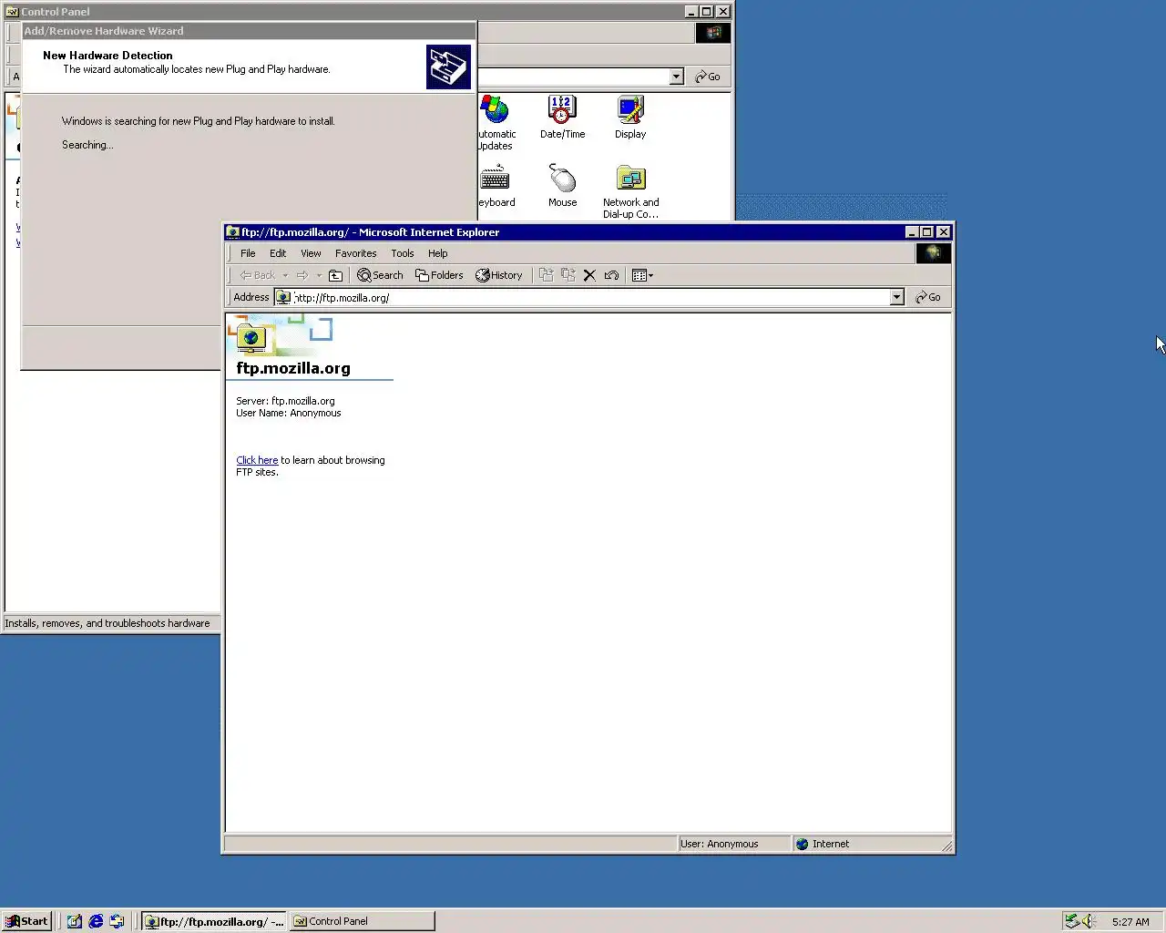Expand the Forward history dropdown arrow
This screenshot has height=933, width=1166.
click(319, 275)
